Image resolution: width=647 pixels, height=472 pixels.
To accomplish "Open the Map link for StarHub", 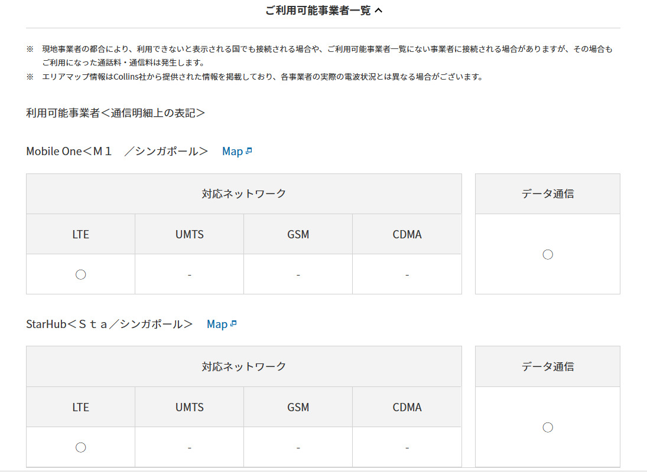I will pyautogui.click(x=217, y=324).
